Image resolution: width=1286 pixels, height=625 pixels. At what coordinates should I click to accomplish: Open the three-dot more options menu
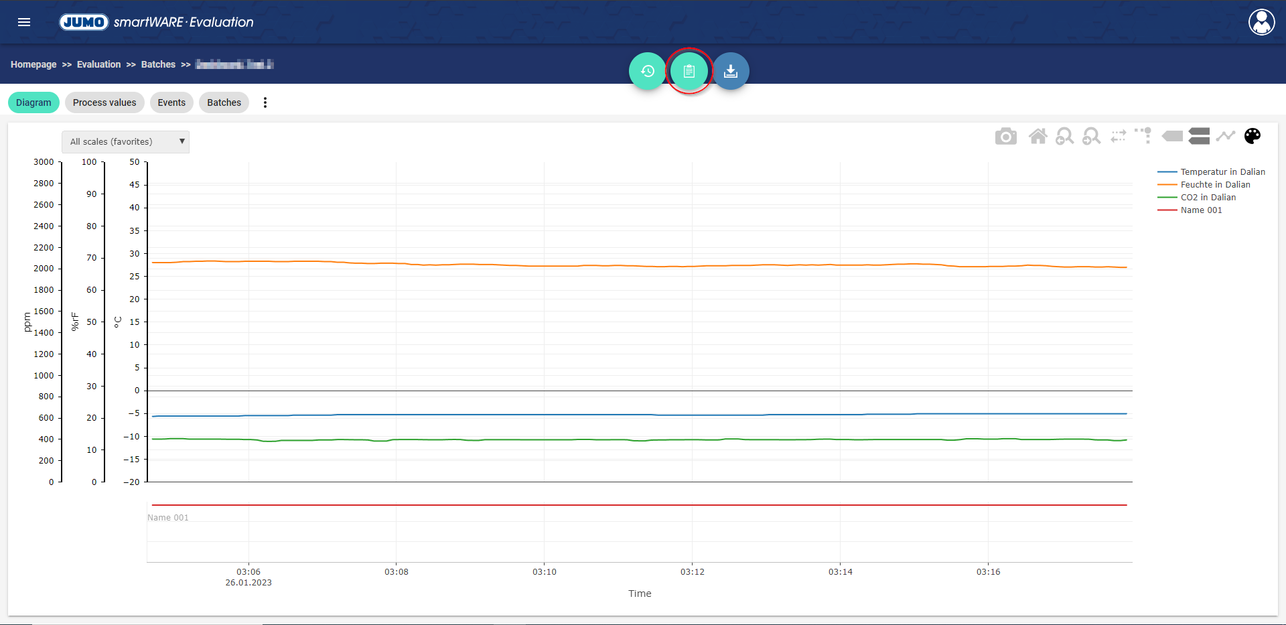click(x=265, y=102)
